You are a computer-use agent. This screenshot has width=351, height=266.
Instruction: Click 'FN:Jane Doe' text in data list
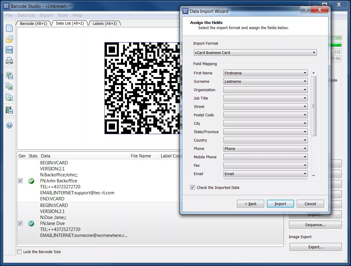(x=52, y=223)
